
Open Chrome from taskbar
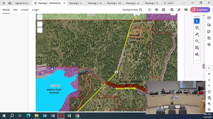point(78,116)
